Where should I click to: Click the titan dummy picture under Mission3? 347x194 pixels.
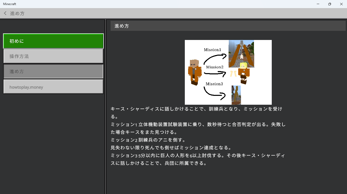click(x=236, y=95)
